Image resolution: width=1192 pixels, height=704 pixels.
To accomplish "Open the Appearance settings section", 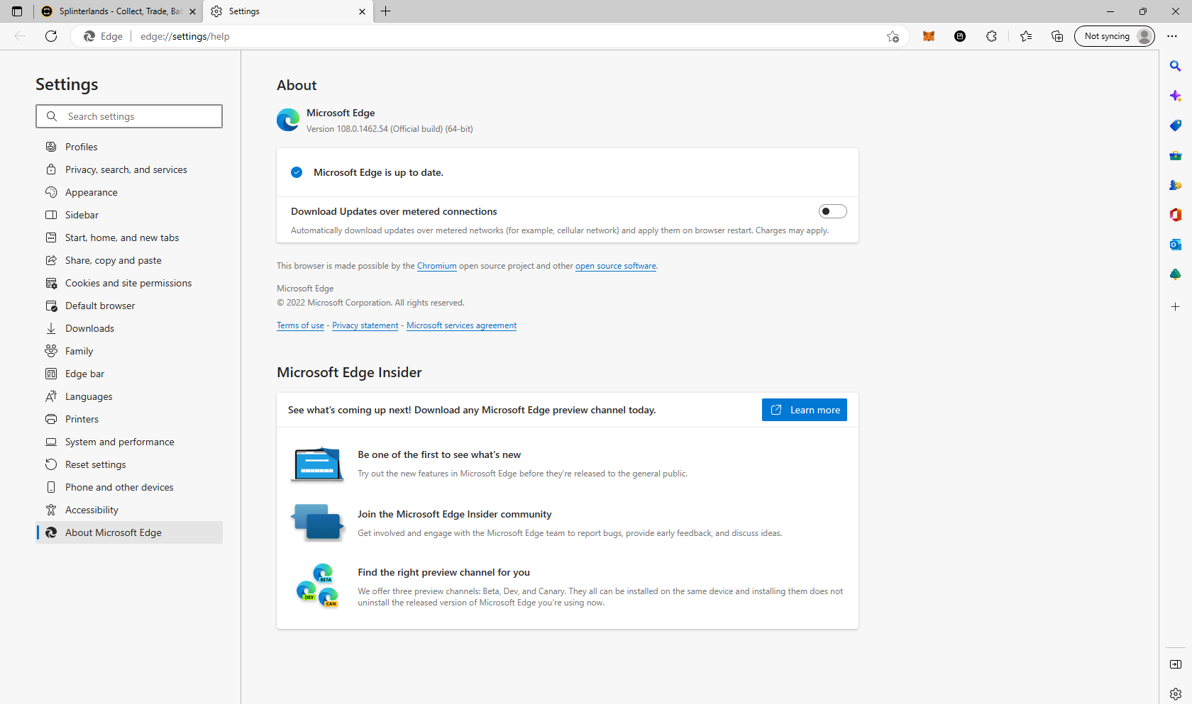I will pyautogui.click(x=129, y=192).
